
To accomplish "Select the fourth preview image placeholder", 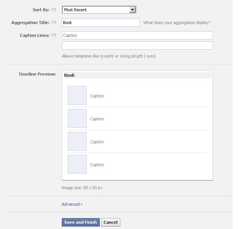I will click(77, 164).
